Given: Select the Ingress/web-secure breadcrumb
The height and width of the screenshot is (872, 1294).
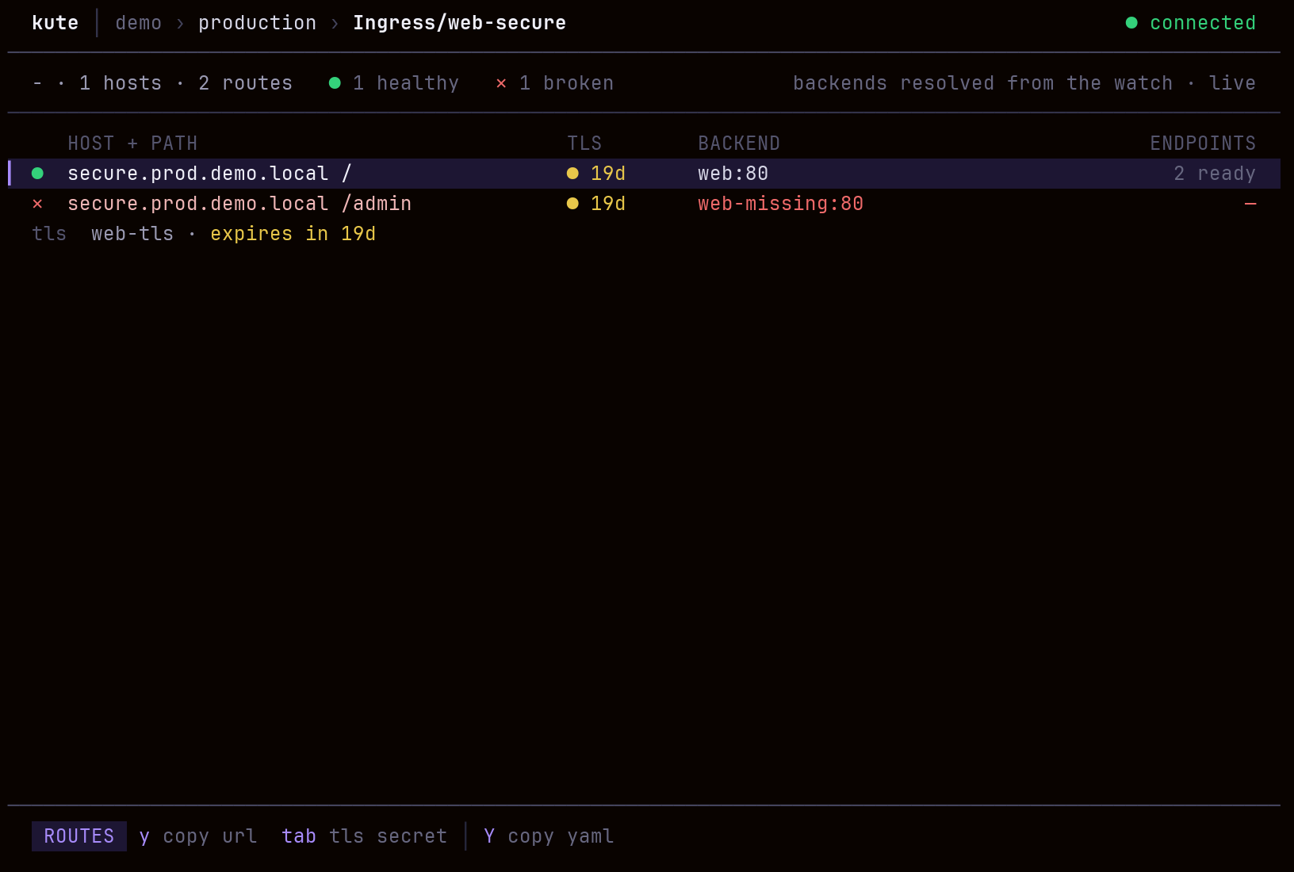Looking at the screenshot, I should click(x=459, y=23).
